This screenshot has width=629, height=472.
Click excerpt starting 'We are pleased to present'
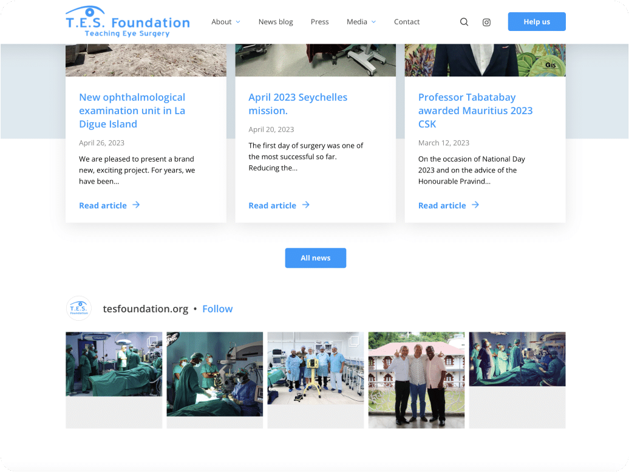tap(137, 170)
